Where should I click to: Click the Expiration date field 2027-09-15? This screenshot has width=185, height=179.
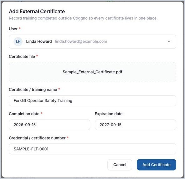tap(136, 125)
